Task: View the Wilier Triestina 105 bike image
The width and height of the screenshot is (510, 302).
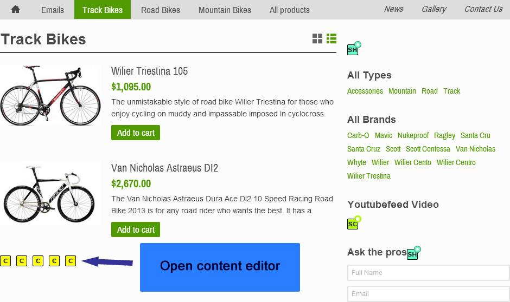Action: point(50,95)
